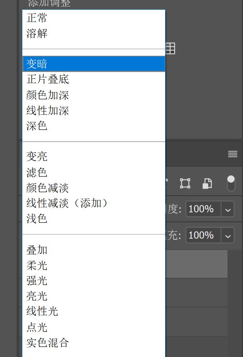Click the lock position icon
The height and width of the screenshot is (357, 243).
(x=185, y=183)
